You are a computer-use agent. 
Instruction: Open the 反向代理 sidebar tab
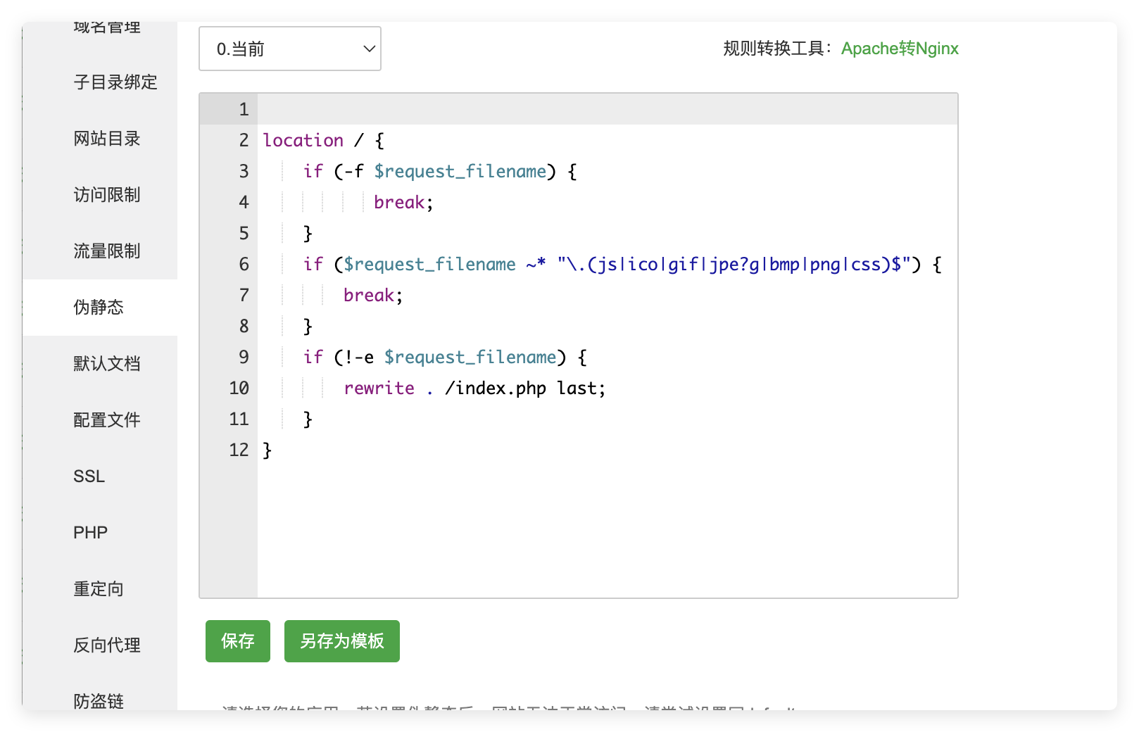[x=100, y=645]
